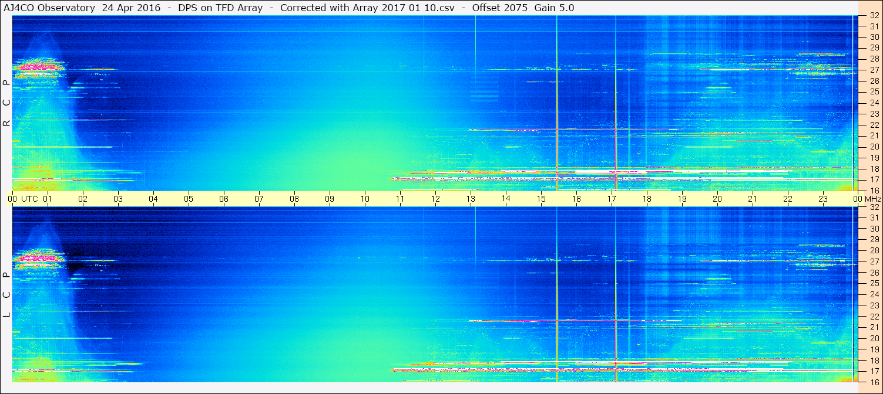Image resolution: width=883 pixels, height=394 pixels.
Task: Click the 16 MHz tick of the LCP panel
Action: 874,382
